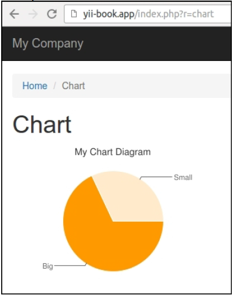Click the Small label beside the pie
This screenshot has height=295, width=233.
click(x=183, y=178)
